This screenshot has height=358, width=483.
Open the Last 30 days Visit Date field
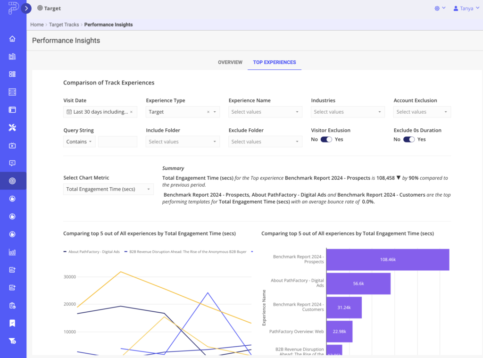pos(100,112)
